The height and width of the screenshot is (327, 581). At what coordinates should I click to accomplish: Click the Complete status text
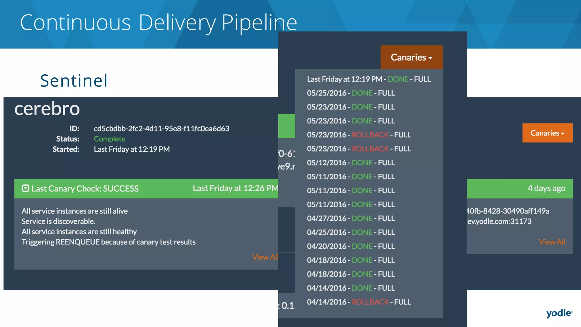coord(110,139)
